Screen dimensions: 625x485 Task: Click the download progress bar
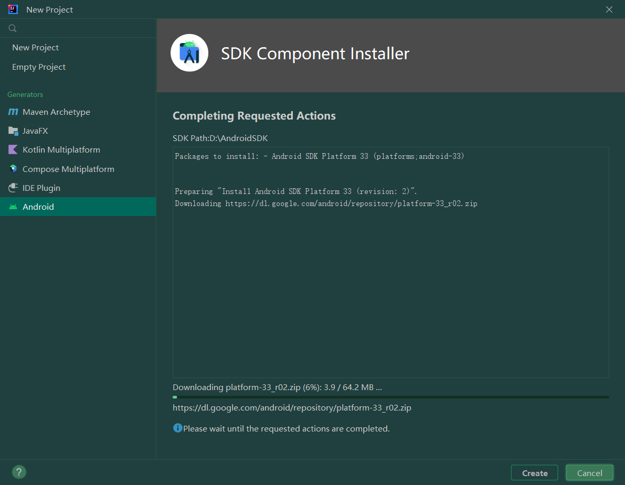[390, 397]
